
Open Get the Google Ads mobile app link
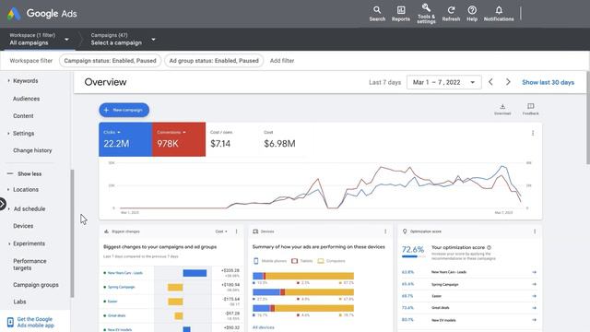tap(36, 322)
